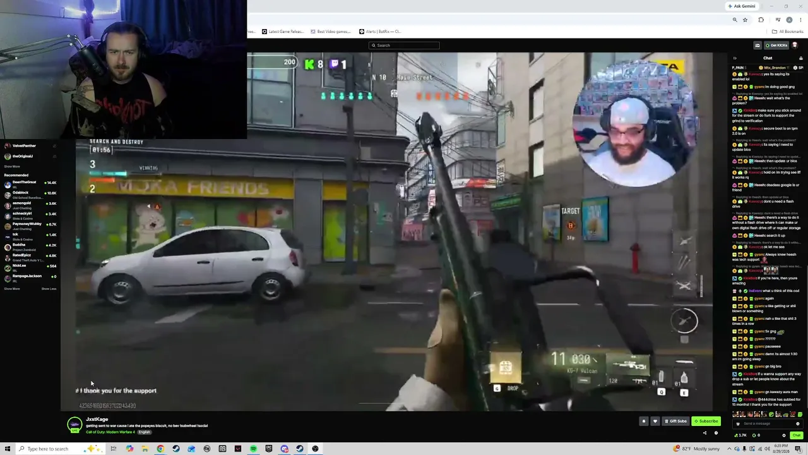Open Odablock recommended channel
The width and height of the screenshot is (808, 455).
[x=30, y=194]
